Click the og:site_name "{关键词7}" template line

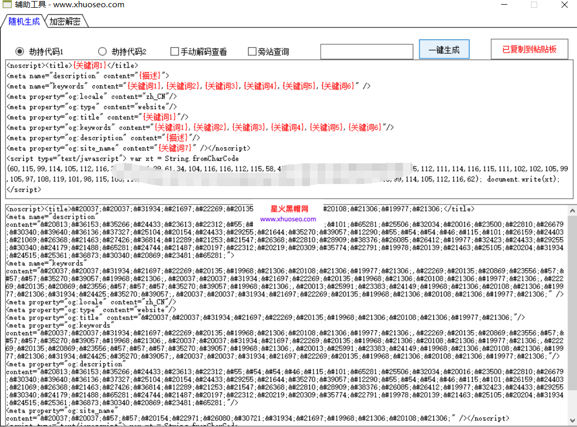coord(129,148)
